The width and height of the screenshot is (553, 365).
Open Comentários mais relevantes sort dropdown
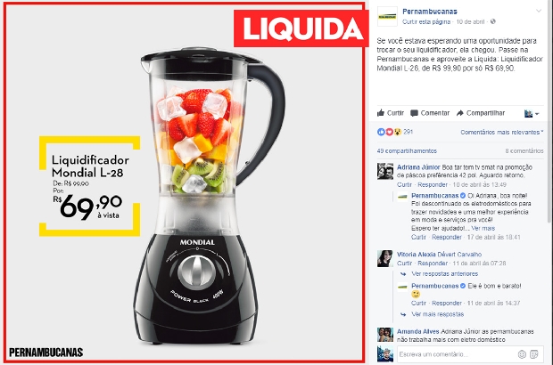pos(502,133)
